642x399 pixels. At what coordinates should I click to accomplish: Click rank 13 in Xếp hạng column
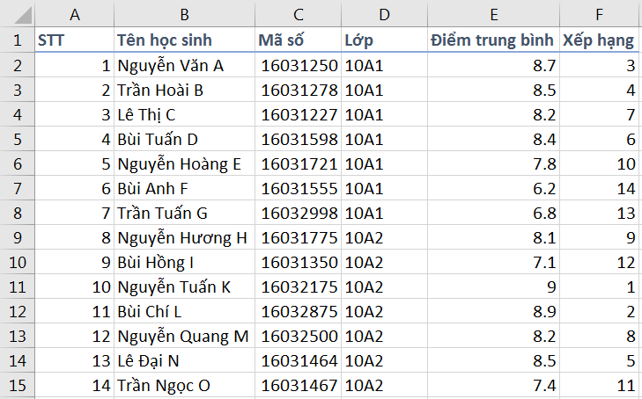[599, 213]
